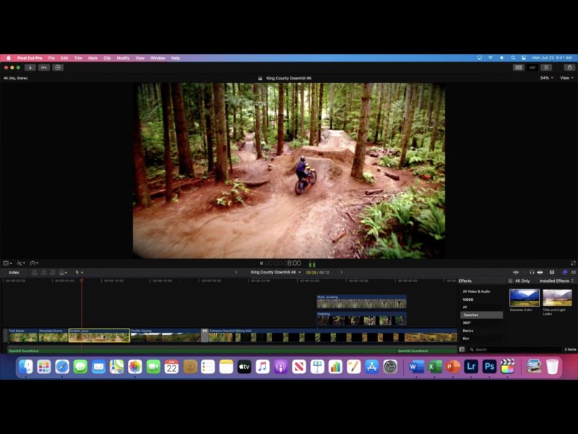Select All Video & Audio effects category
The image size is (578, 434).
[x=476, y=292]
